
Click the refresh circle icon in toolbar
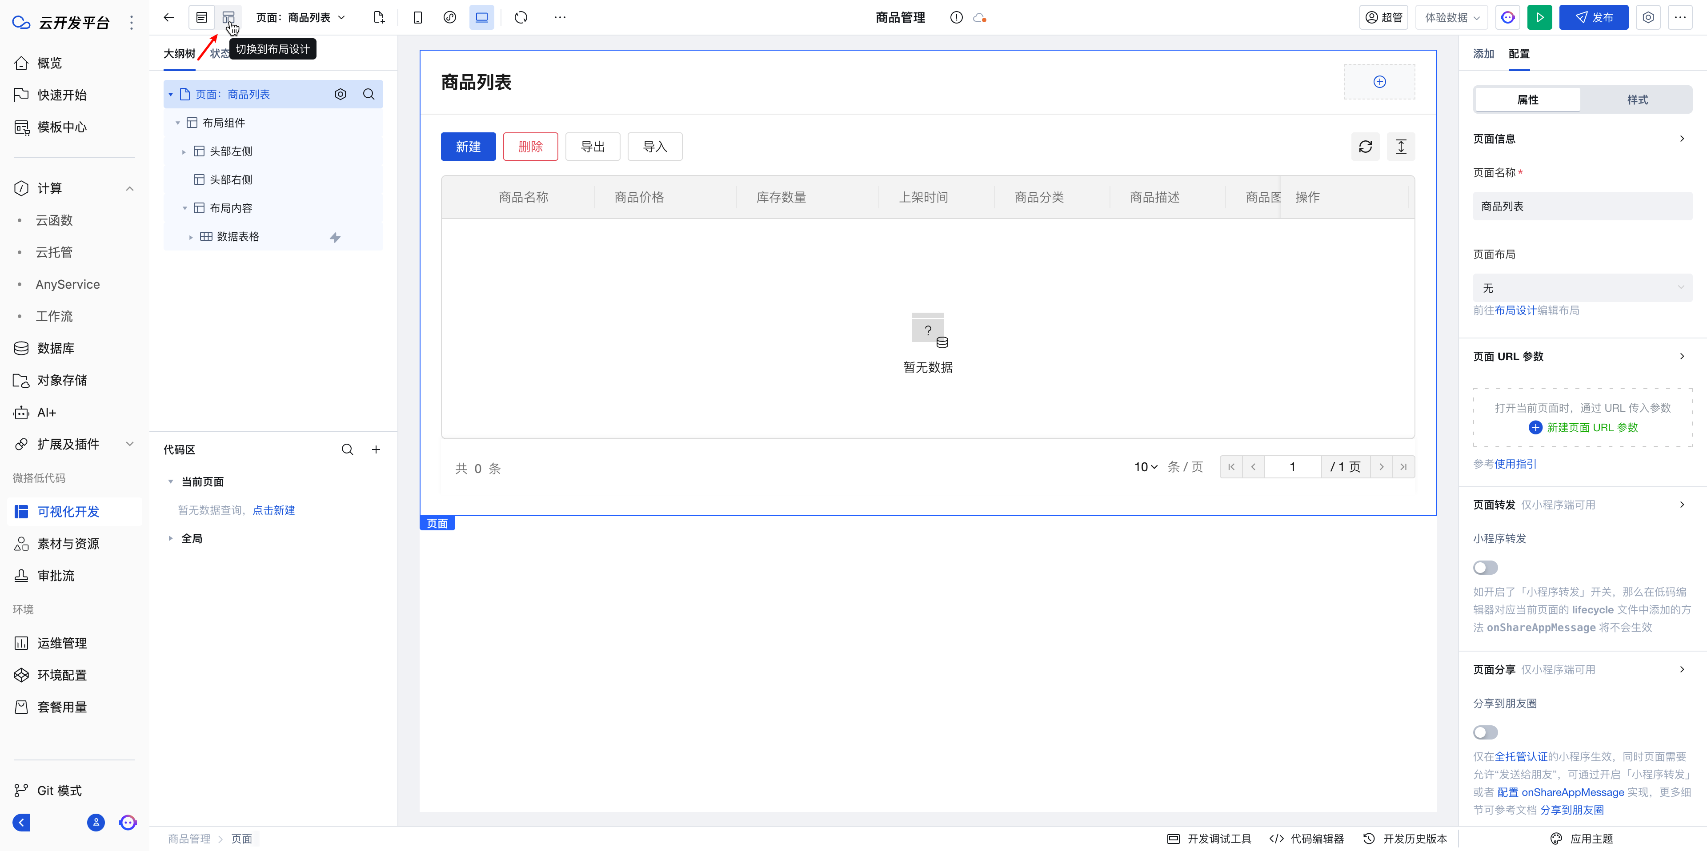tap(521, 17)
